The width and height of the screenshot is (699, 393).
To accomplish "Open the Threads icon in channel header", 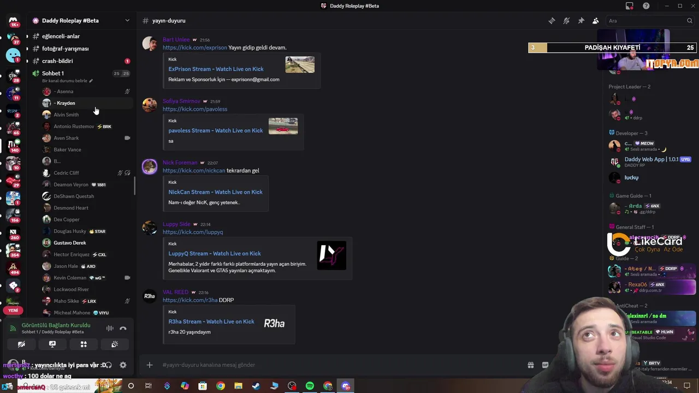I will pyautogui.click(x=552, y=21).
